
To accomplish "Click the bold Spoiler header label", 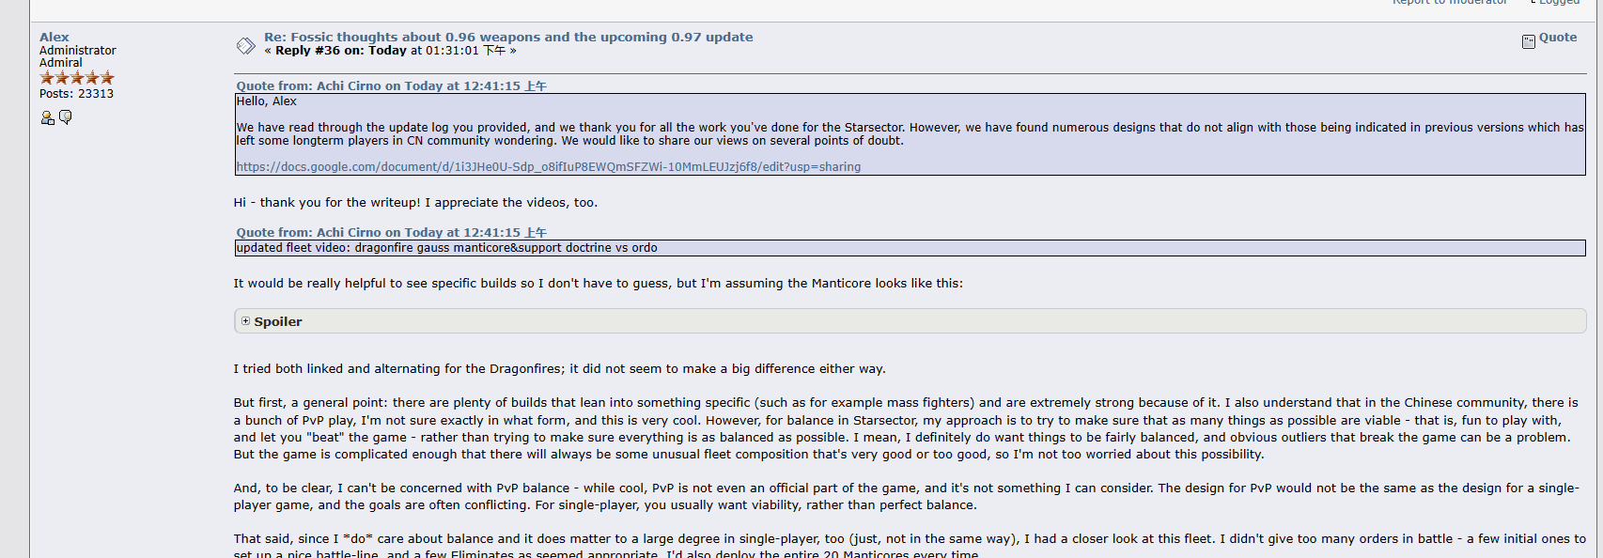I will tap(278, 321).
